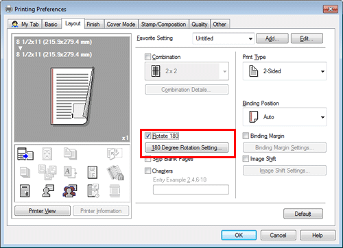
Task: Open the Finish tab
Action: (93, 24)
